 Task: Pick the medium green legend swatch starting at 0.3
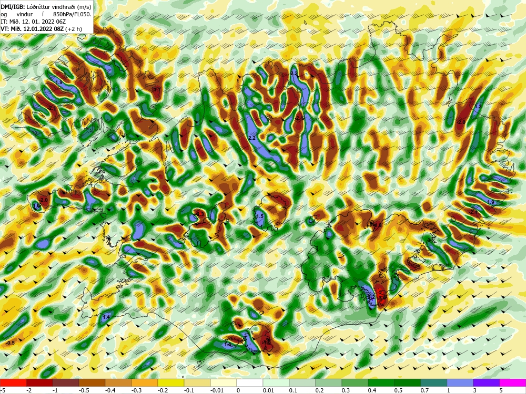click(x=355, y=383)
